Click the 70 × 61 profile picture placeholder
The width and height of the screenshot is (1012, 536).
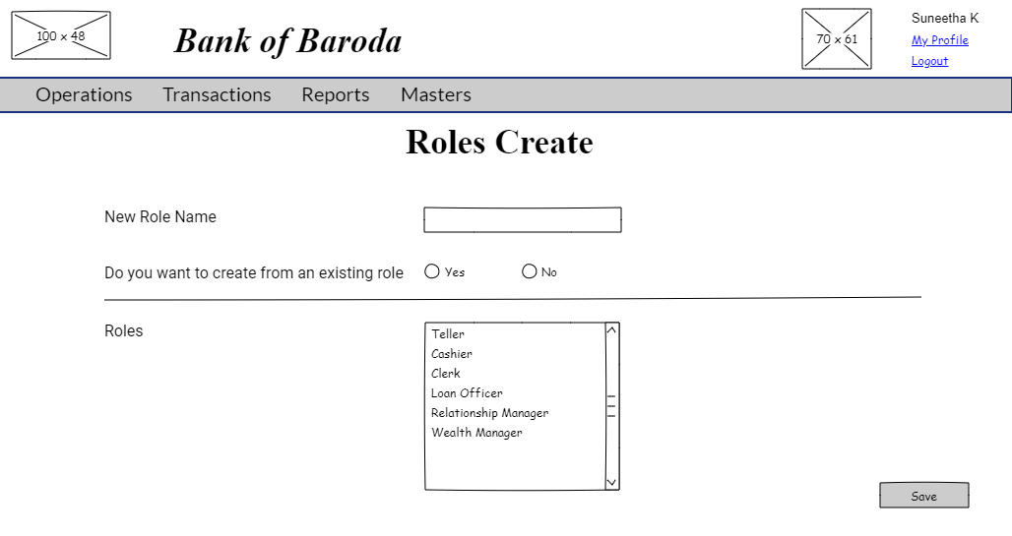(837, 39)
